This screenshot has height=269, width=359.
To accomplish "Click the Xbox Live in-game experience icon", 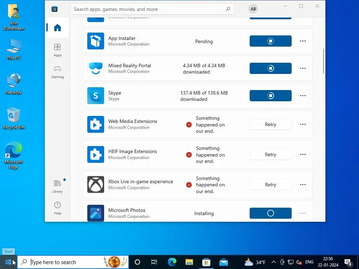I will (96, 184).
